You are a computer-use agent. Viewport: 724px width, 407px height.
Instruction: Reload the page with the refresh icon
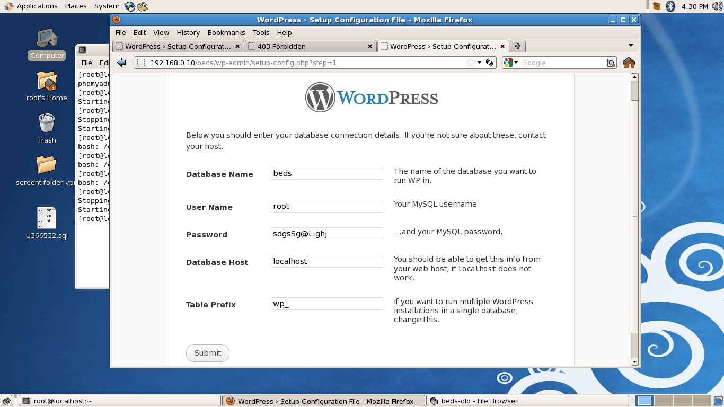tap(490, 63)
